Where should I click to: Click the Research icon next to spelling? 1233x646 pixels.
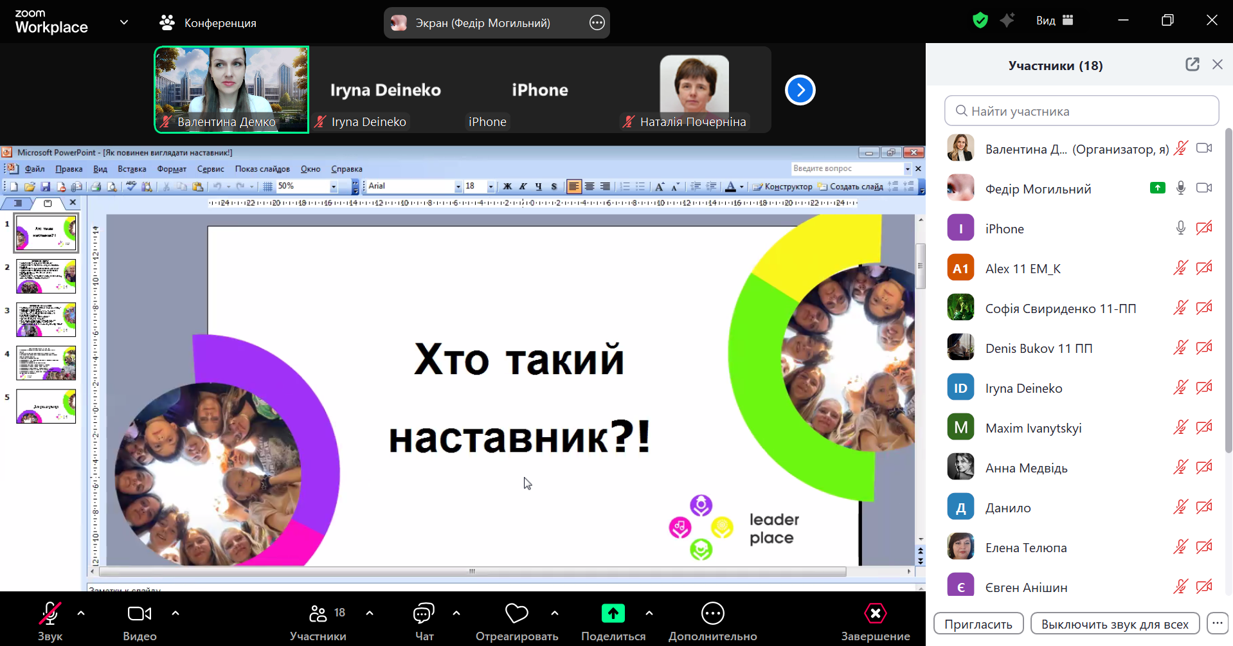click(147, 186)
